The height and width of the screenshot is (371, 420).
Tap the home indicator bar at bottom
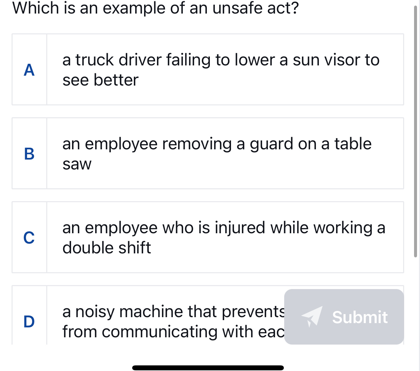208,367
